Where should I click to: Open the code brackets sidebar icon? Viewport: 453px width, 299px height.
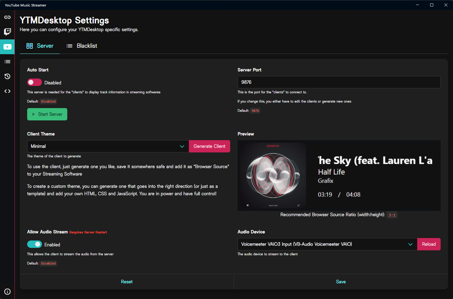(x=7, y=91)
